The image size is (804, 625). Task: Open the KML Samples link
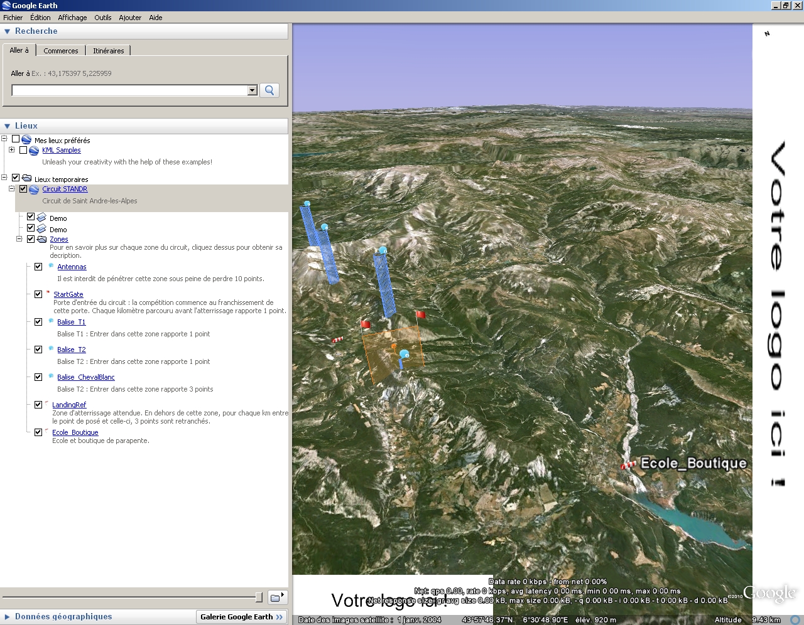click(x=62, y=151)
